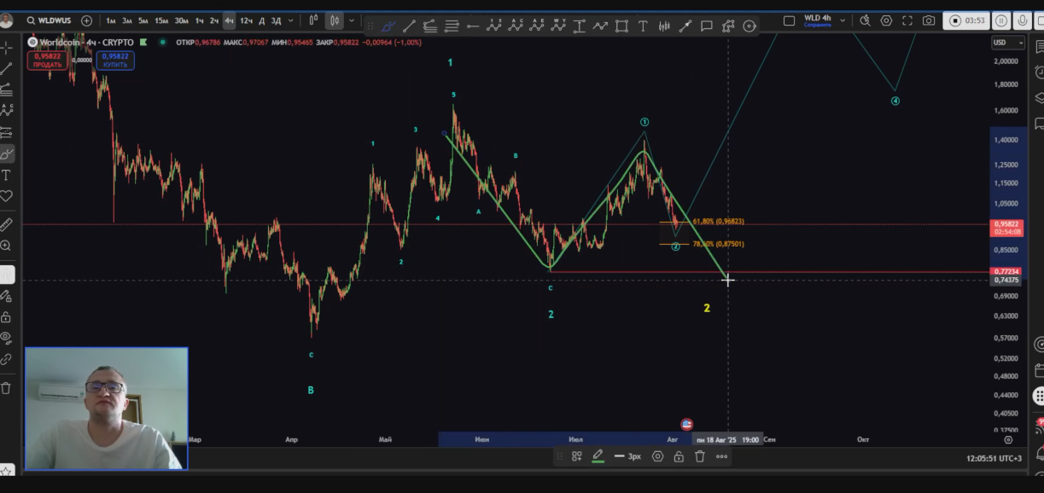Change line color in floating drawing toolbar
This screenshot has height=493, width=1044.
(x=598, y=456)
